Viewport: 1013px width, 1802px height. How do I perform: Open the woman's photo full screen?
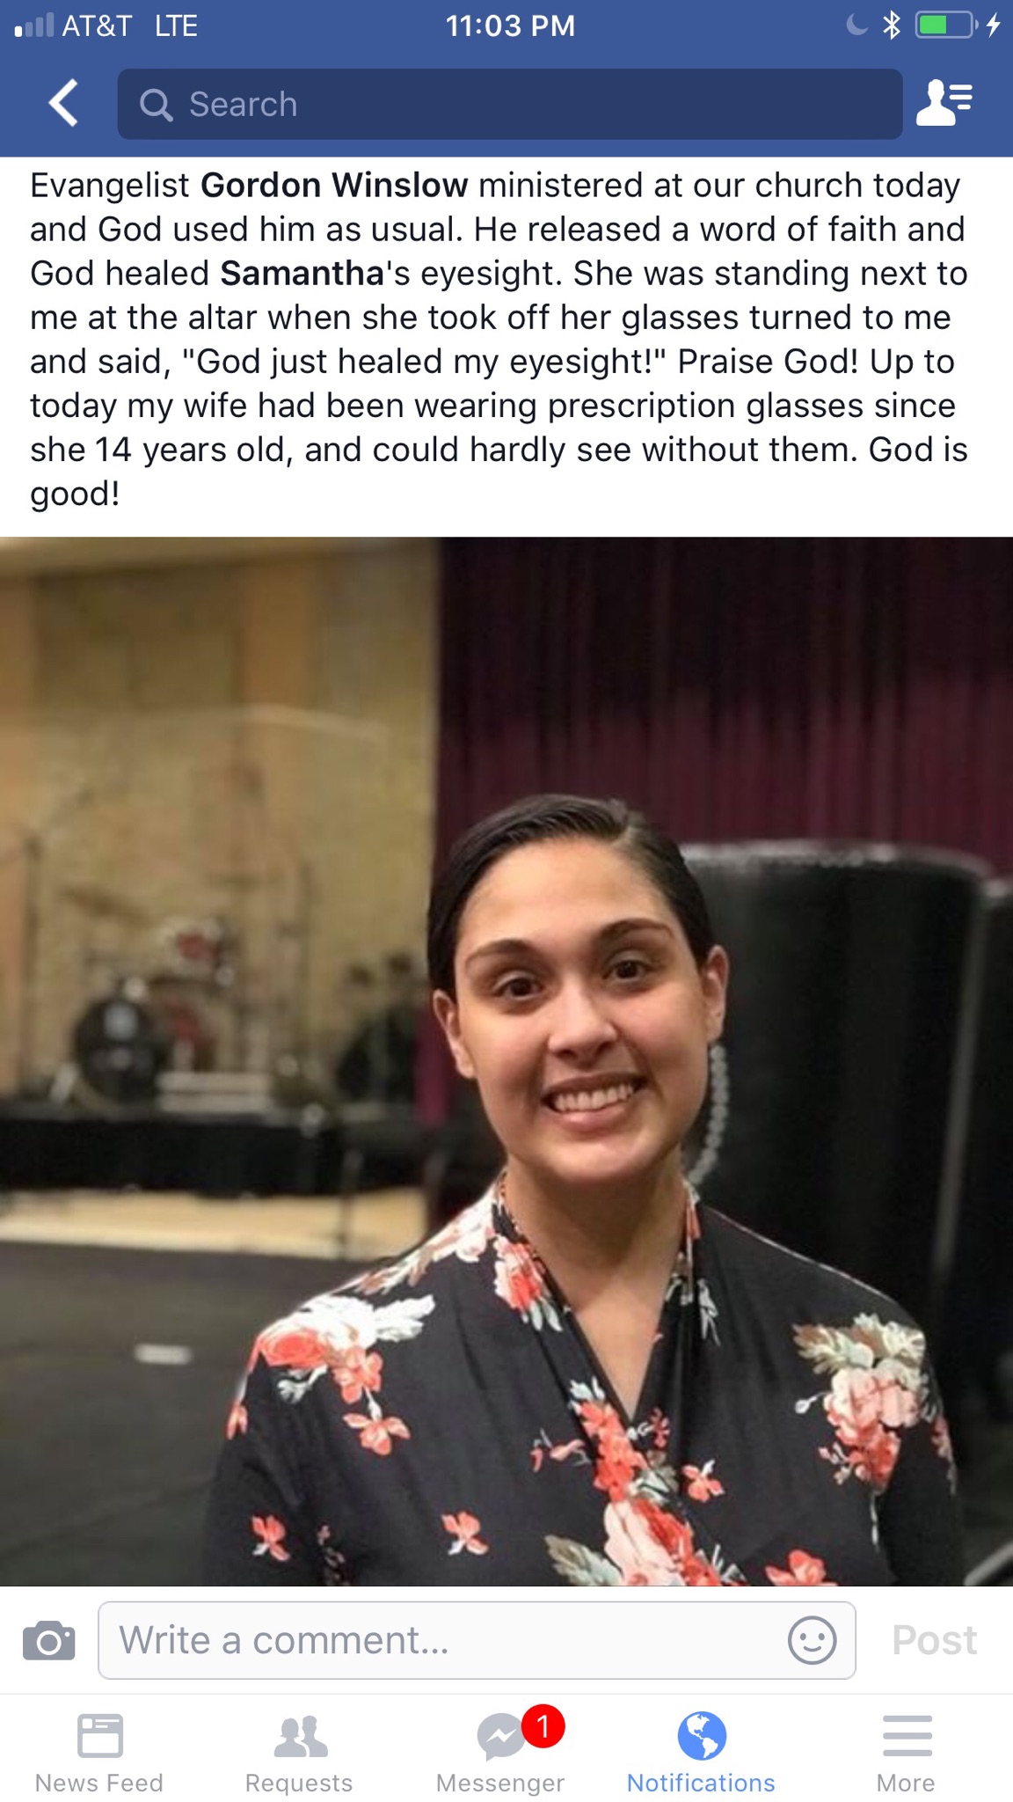(506, 1061)
